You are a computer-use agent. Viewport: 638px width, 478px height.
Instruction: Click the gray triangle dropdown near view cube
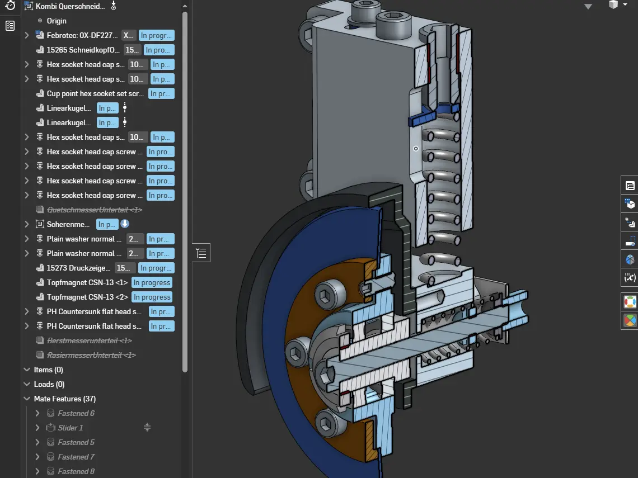pyautogui.click(x=588, y=7)
